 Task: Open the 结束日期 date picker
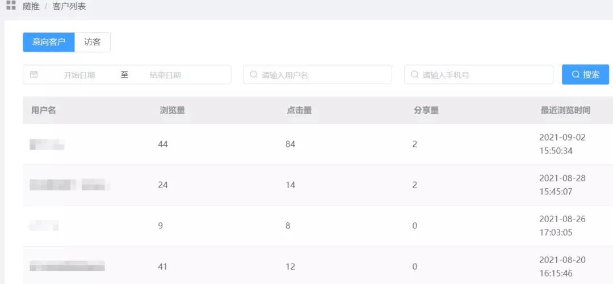point(165,75)
